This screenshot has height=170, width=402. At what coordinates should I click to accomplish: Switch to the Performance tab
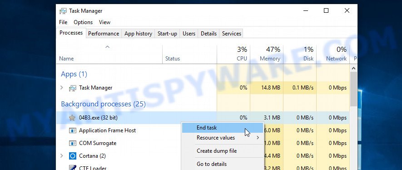[x=104, y=34]
